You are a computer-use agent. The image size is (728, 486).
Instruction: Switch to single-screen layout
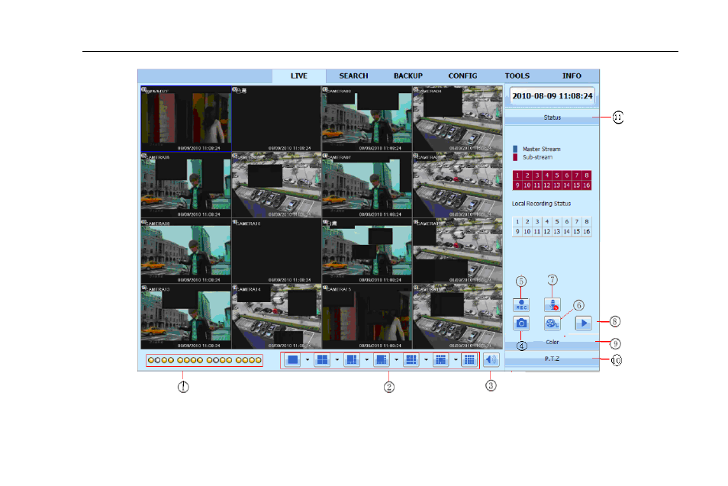tap(292, 360)
